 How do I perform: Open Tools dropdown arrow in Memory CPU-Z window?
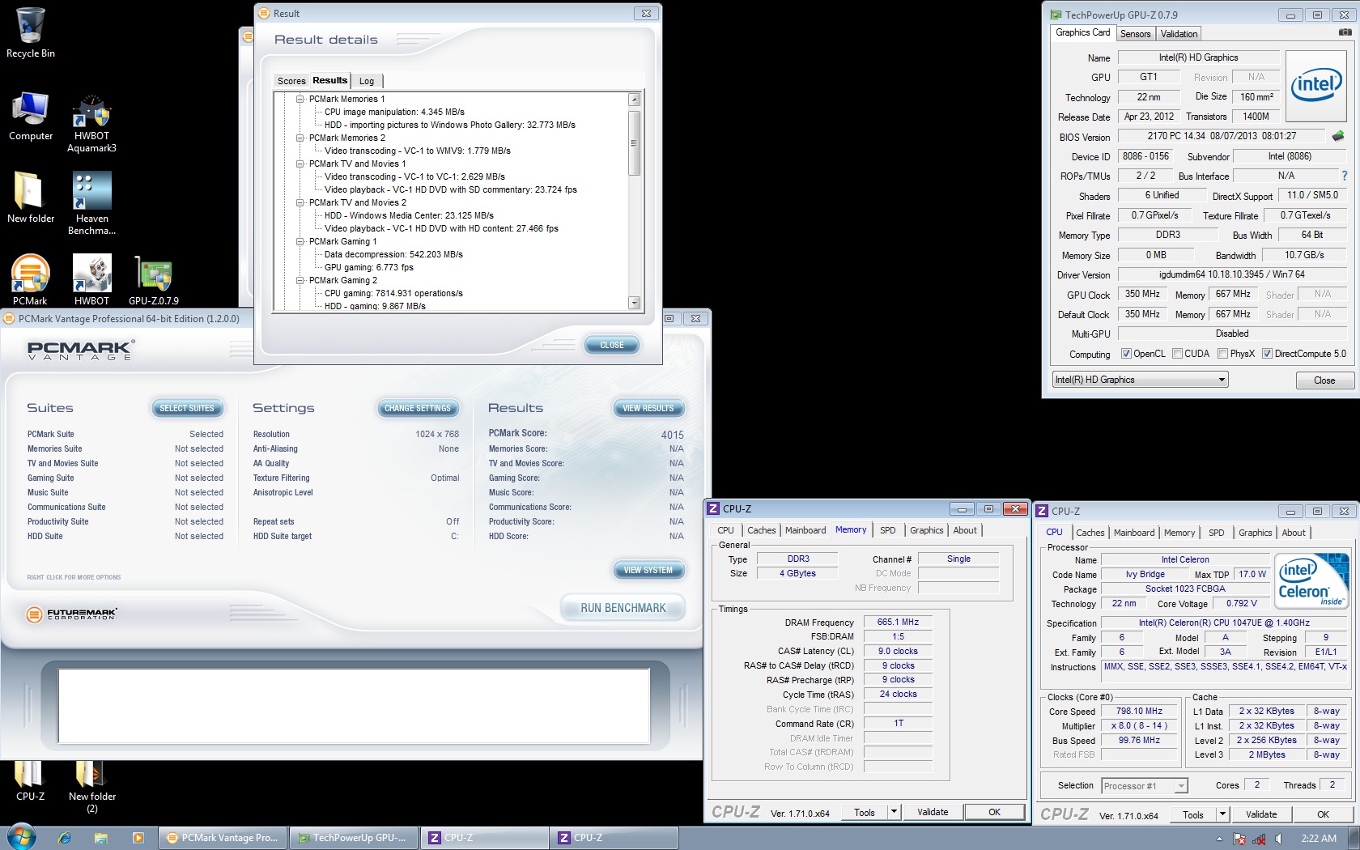click(x=894, y=812)
